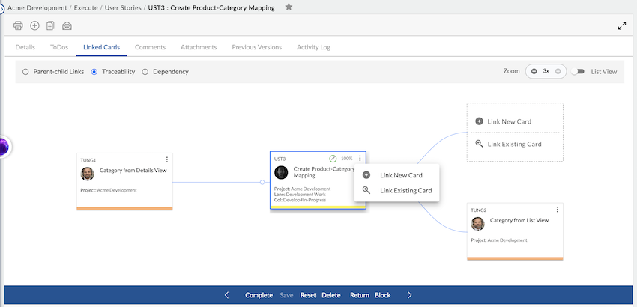Click the Complete button in bottom bar
Screen dimensions: 637x307
(259, 295)
